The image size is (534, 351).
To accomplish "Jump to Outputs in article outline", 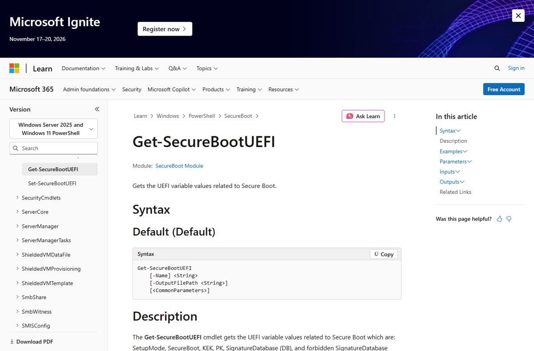I will pos(452,182).
